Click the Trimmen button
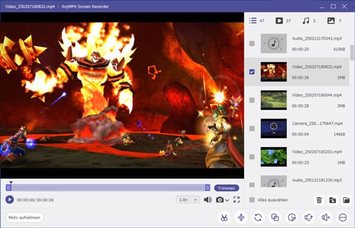This screenshot has height=228, width=355. coord(227,188)
